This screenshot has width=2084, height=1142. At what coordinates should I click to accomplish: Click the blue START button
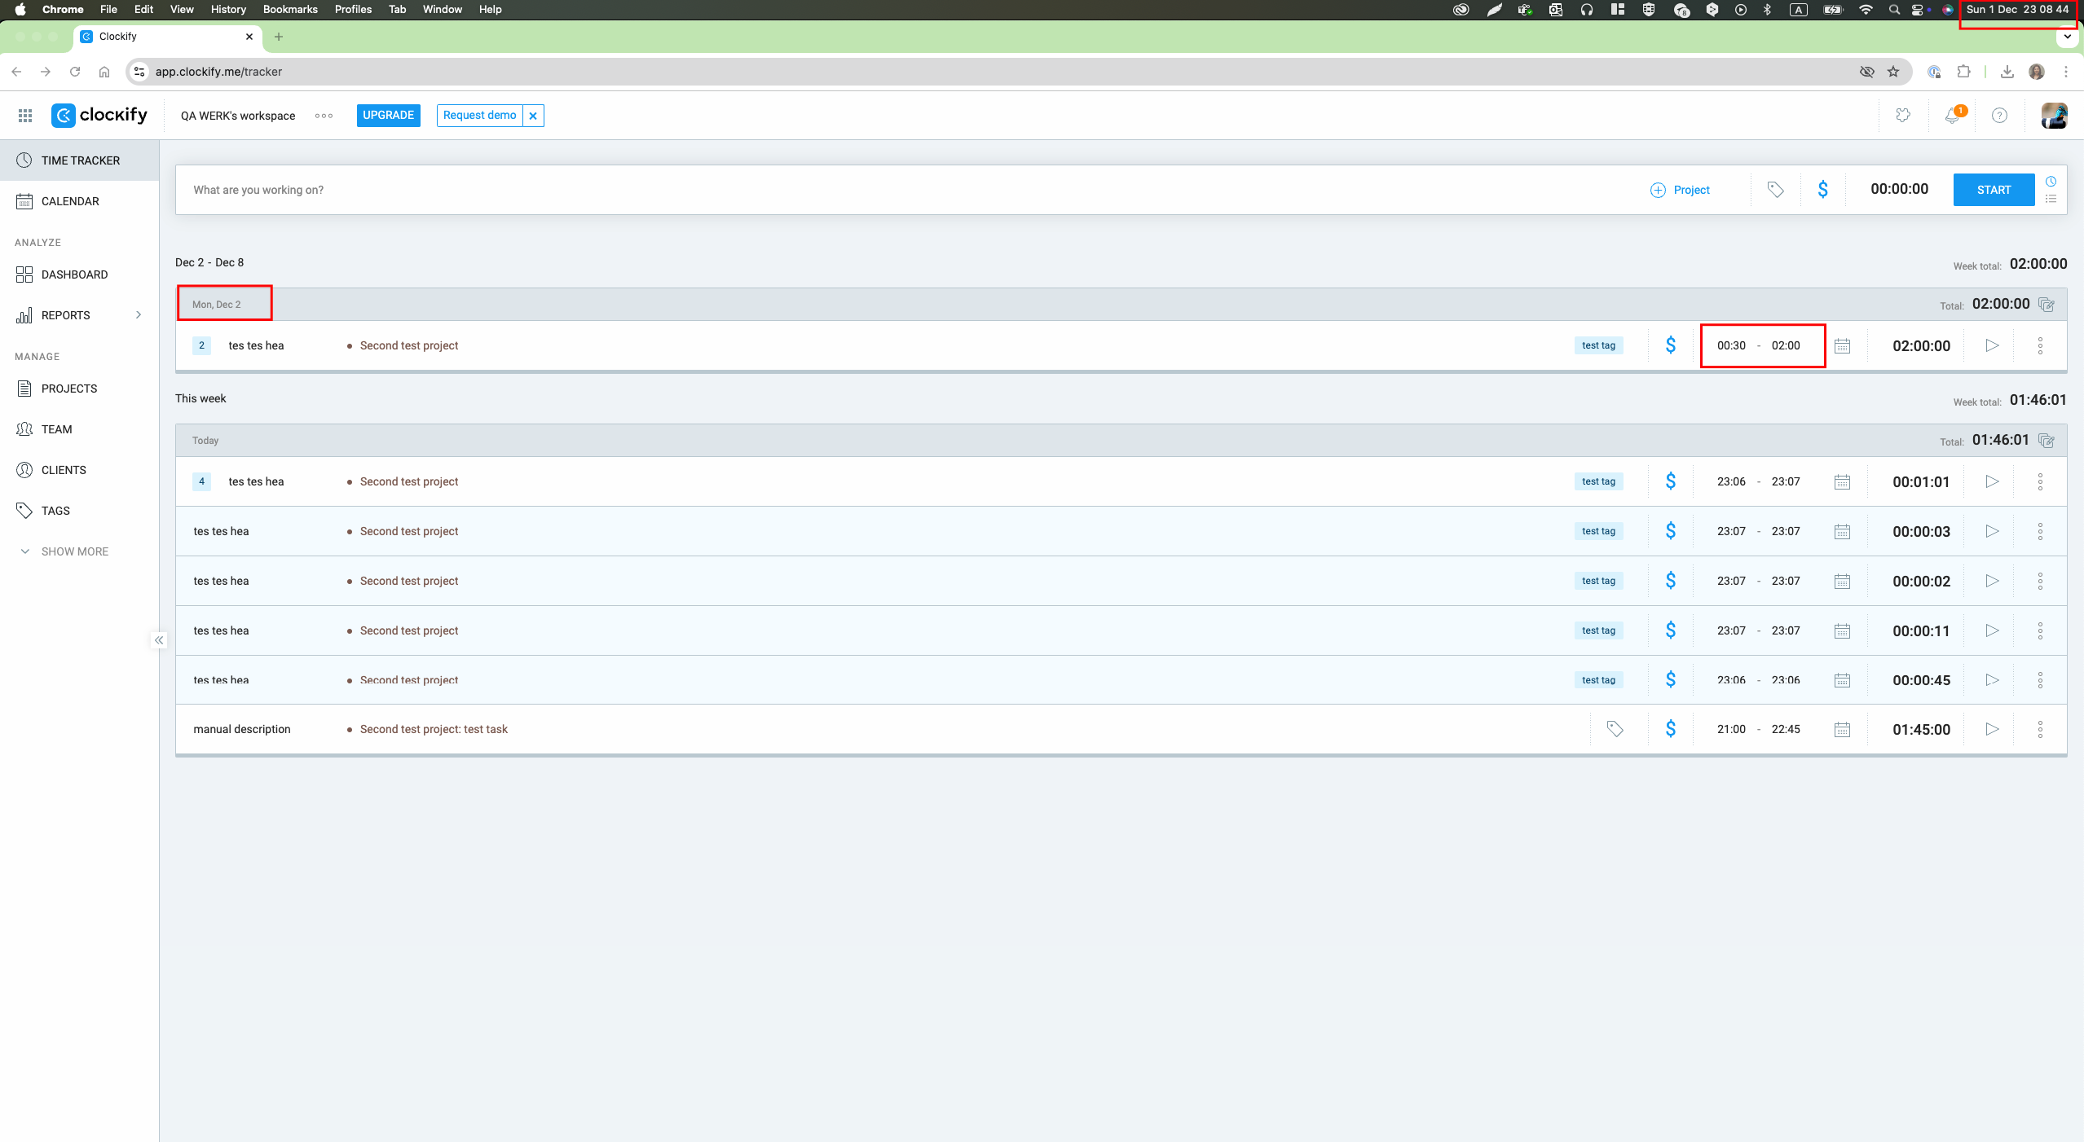pyautogui.click(x=1994, y=190)
